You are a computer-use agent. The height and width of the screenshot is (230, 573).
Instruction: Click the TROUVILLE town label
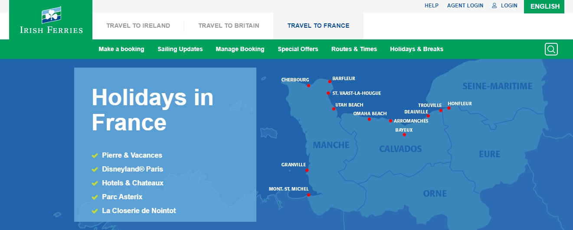tap(430, 105)
